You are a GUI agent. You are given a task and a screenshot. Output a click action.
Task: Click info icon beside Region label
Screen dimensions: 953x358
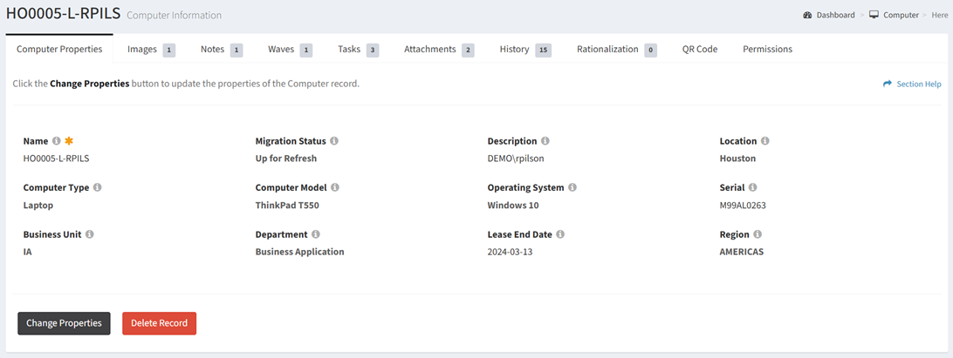(x=758, y=234)
